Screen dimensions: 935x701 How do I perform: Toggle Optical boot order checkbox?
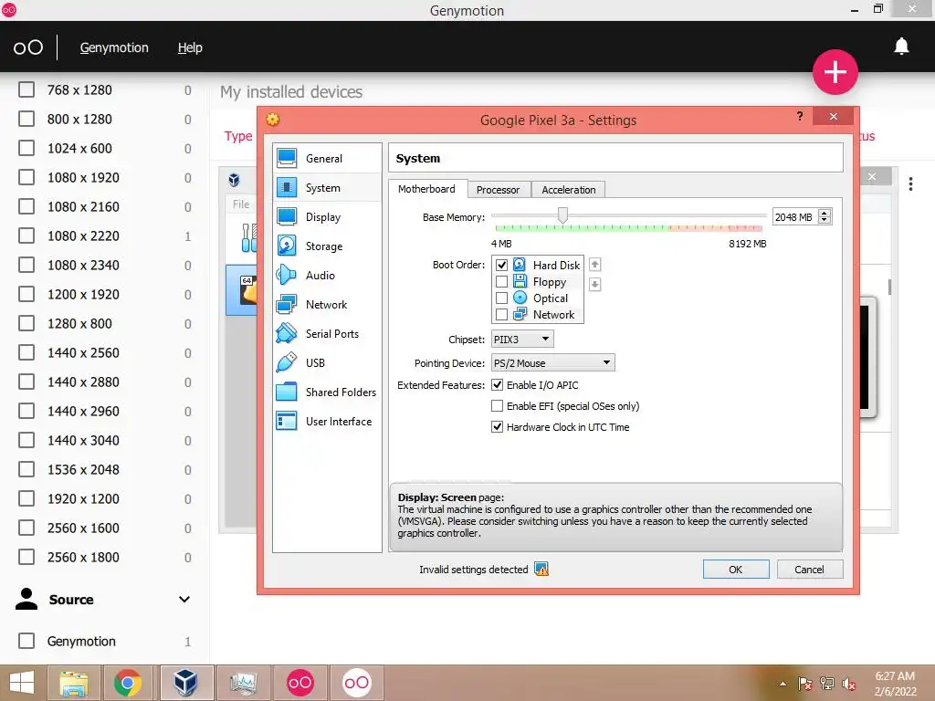(501, 298)
